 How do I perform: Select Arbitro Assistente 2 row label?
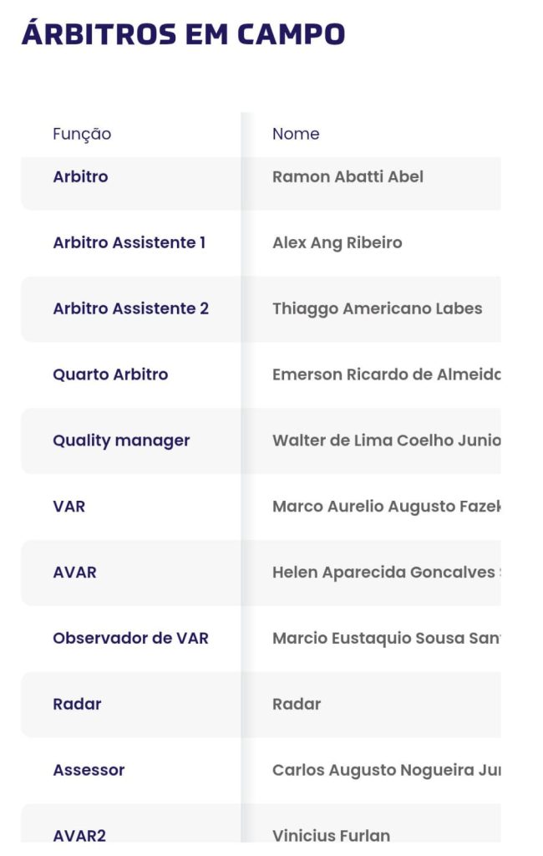tap(130, 308)
